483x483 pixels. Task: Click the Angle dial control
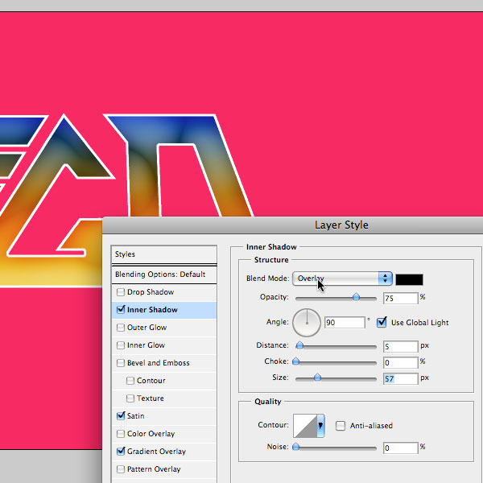coord(307,323)
